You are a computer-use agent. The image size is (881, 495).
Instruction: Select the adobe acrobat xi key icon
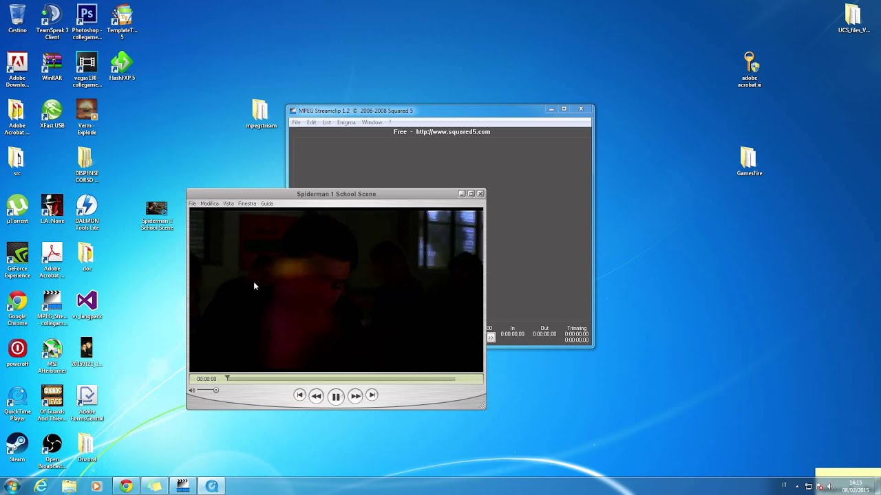click(x=750, y=69)
